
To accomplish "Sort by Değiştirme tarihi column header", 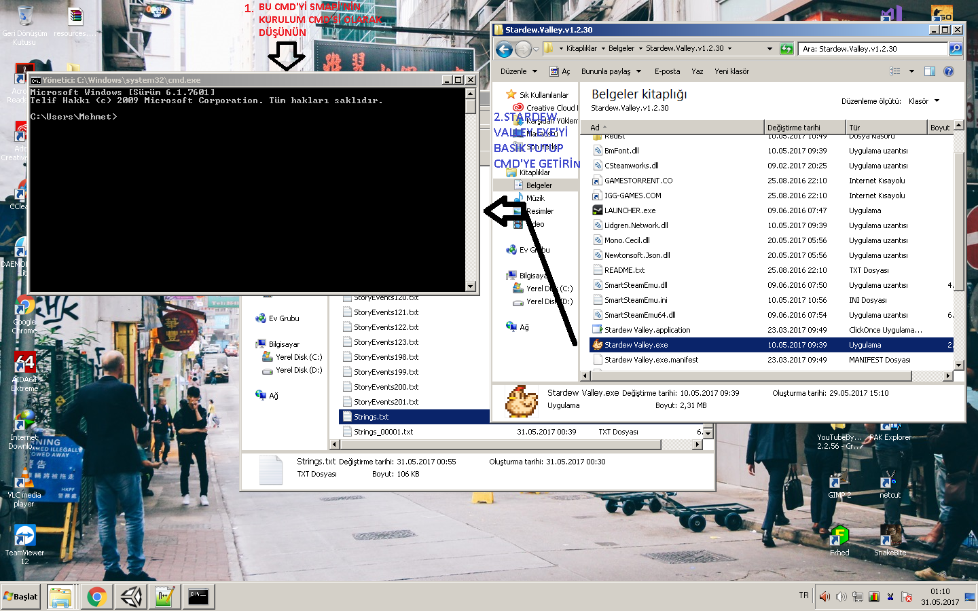I will point(805,128).
